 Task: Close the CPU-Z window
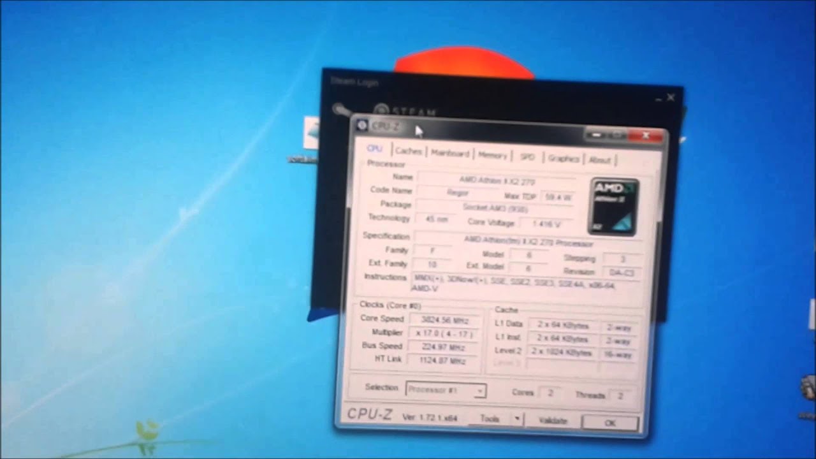(x=645, y=136)
